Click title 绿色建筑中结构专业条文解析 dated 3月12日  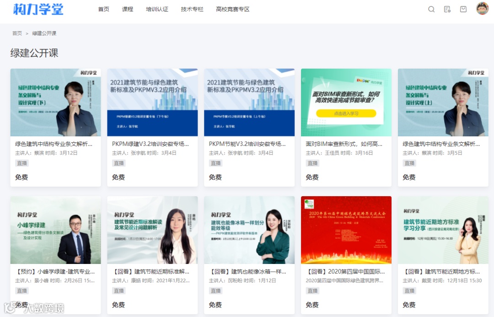coord(54,144)
